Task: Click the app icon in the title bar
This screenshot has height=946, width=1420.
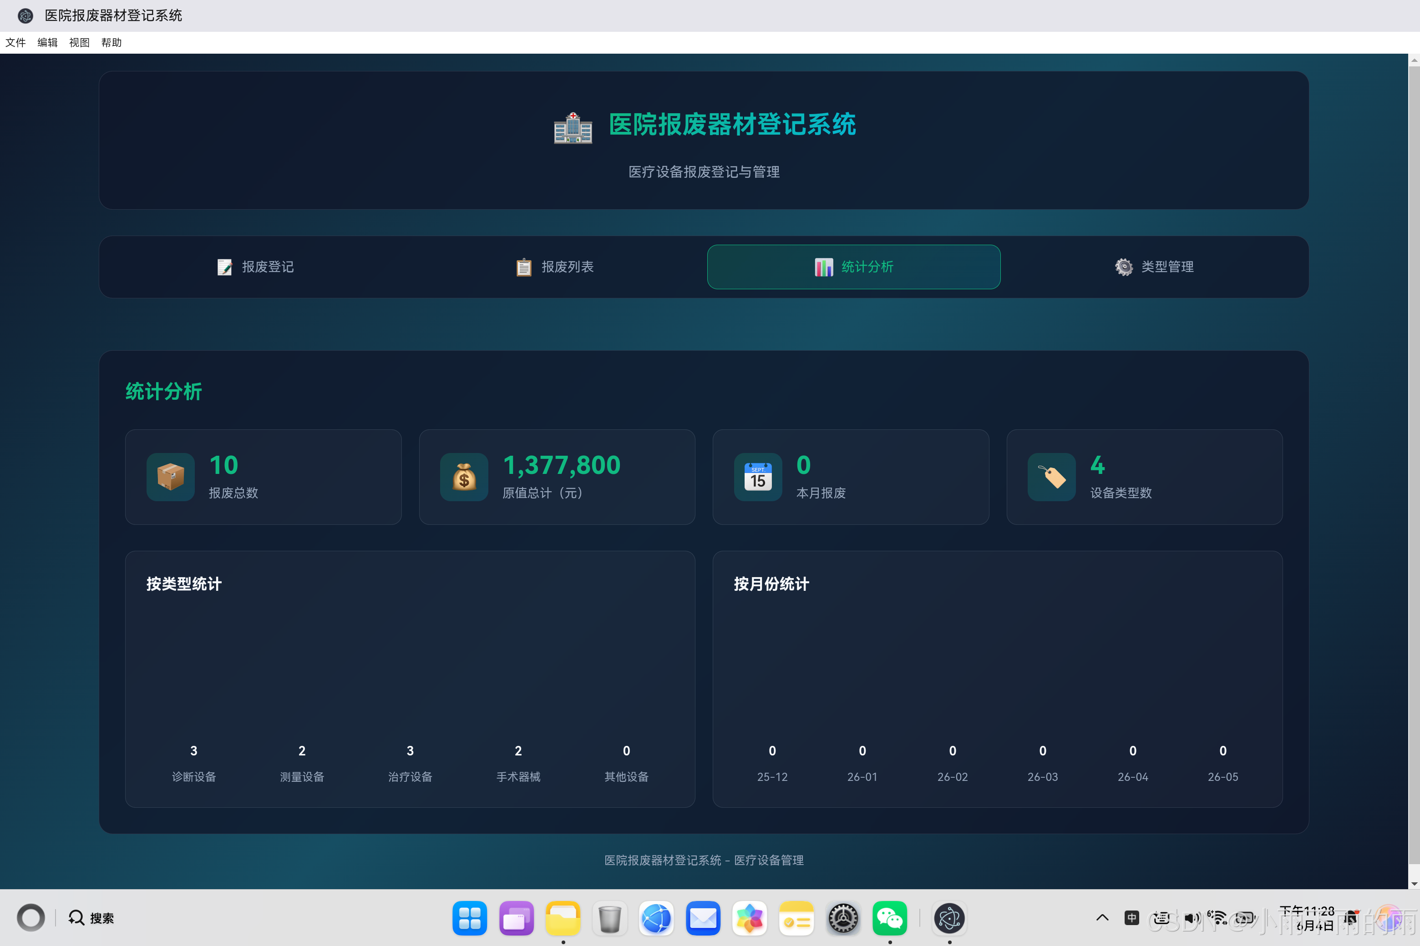Action: click(25, 15)
